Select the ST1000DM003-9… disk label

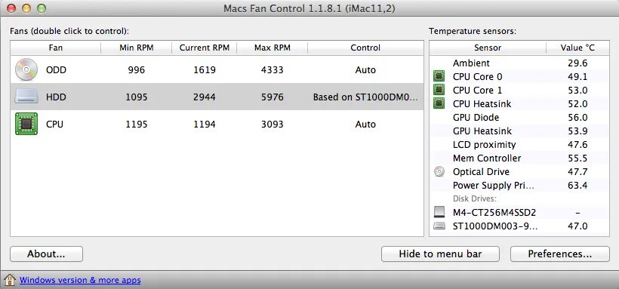pos(495,226)
